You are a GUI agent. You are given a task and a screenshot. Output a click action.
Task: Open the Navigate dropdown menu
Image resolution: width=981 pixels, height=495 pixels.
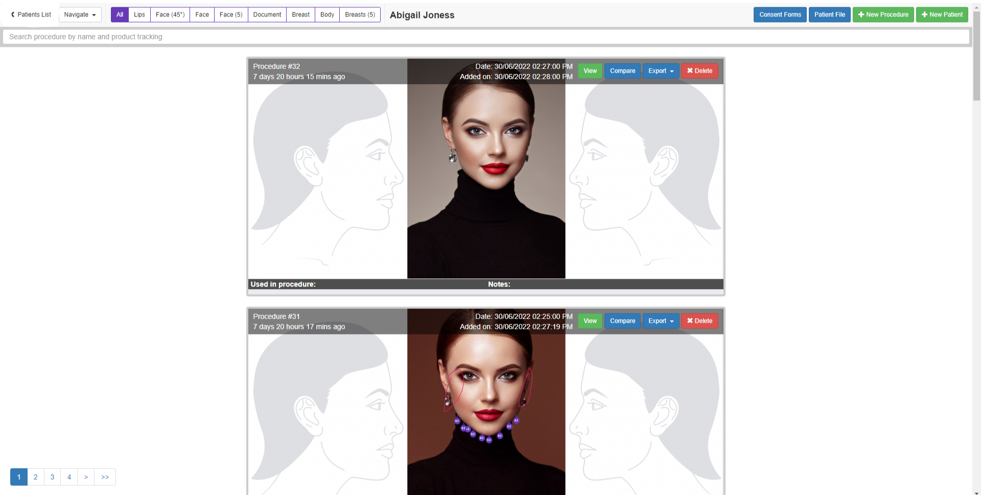tap(80, 15)
